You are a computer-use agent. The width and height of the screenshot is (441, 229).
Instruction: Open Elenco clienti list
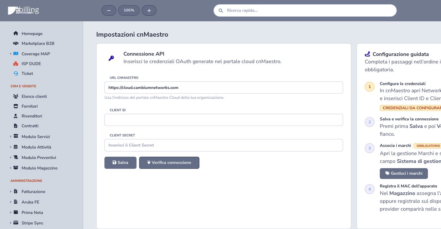pos(34,97)
